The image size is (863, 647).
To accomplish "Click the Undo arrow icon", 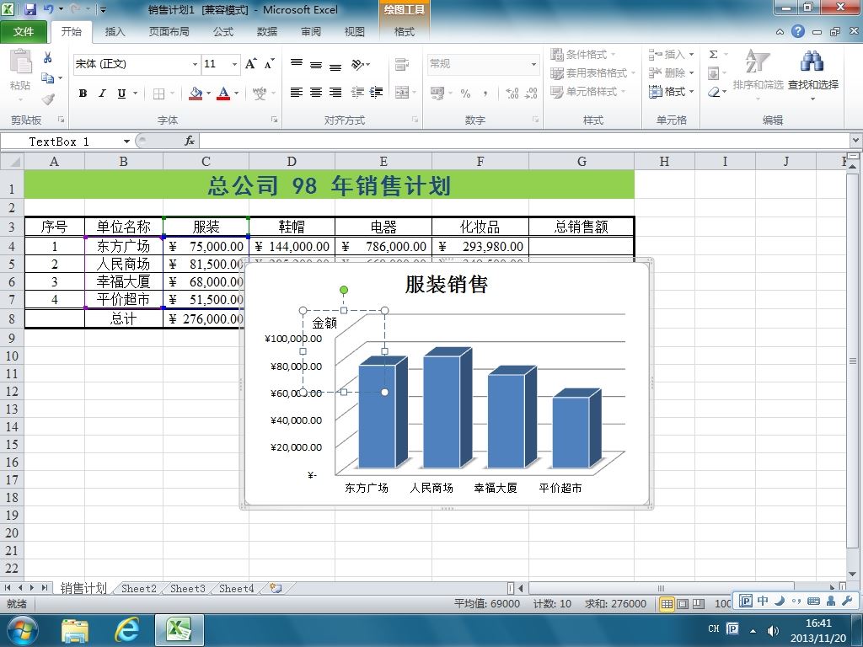I will coord(48,9).
